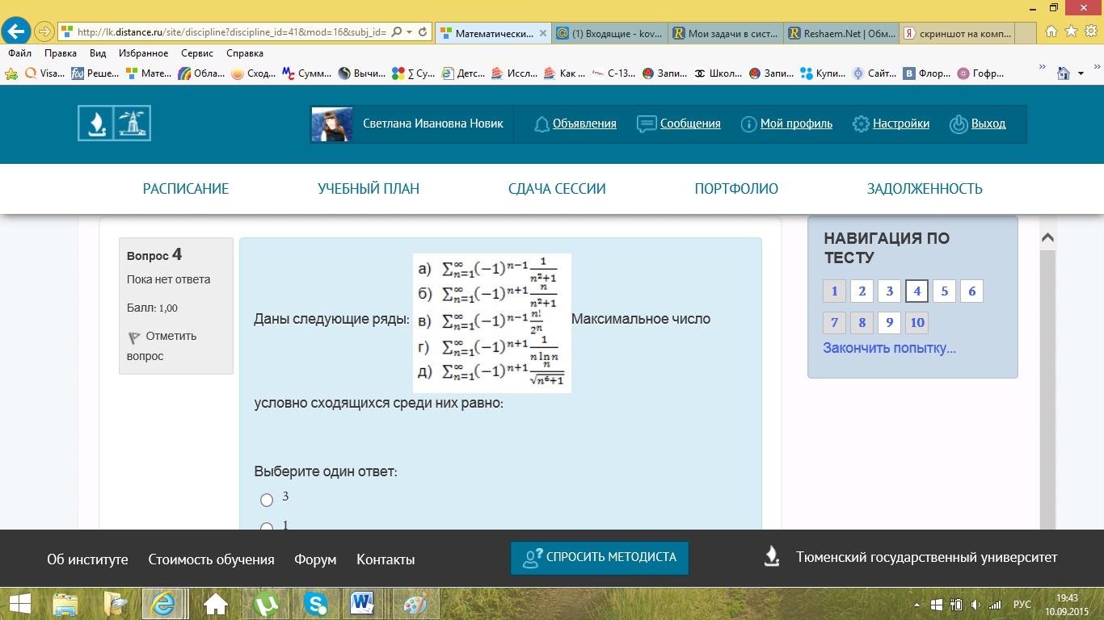Screen dimensions: 1104x620
Task: Open Microsoft Word from taskbar
Action: click(x=362, y=603)
